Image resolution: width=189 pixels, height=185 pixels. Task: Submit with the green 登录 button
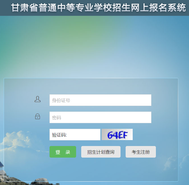63,152
